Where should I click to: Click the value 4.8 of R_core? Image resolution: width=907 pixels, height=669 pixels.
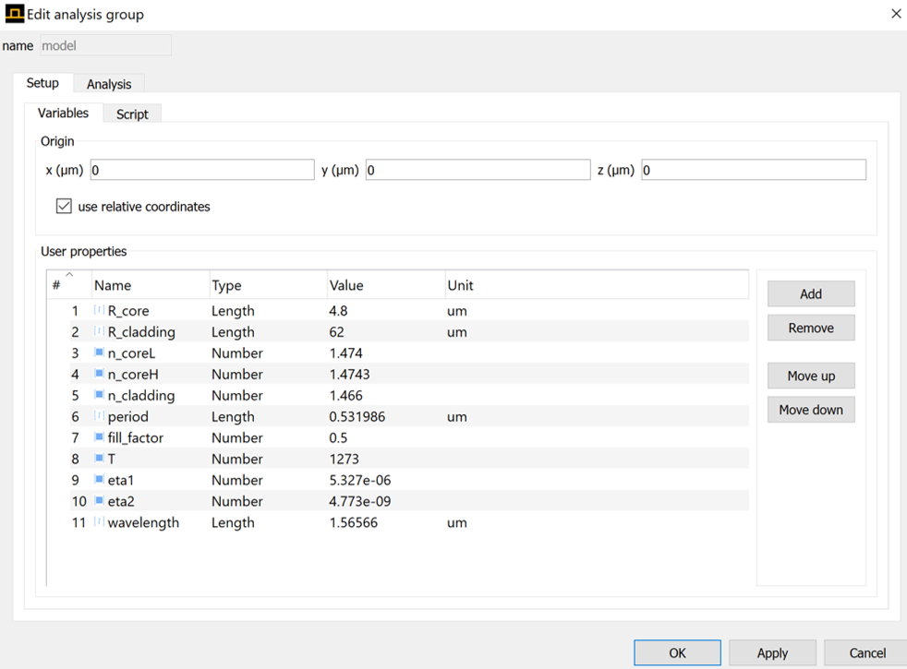coord(338,311)
